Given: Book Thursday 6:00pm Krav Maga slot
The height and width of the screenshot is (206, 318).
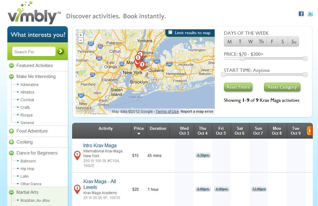Looking at the screenshot, I should (203, 189).
